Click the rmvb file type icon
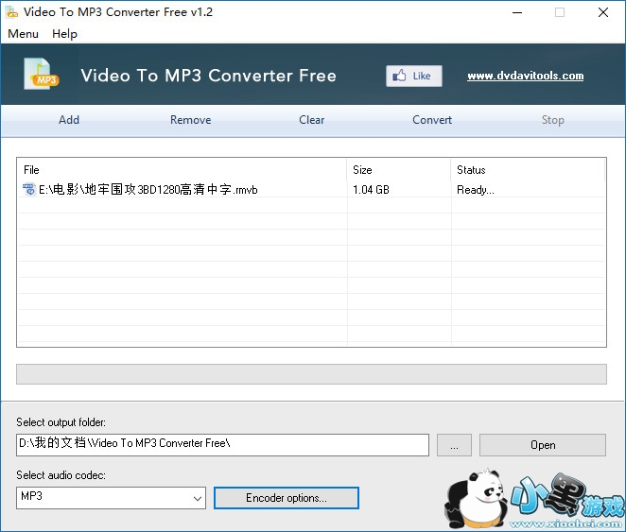 pos(28,189)
